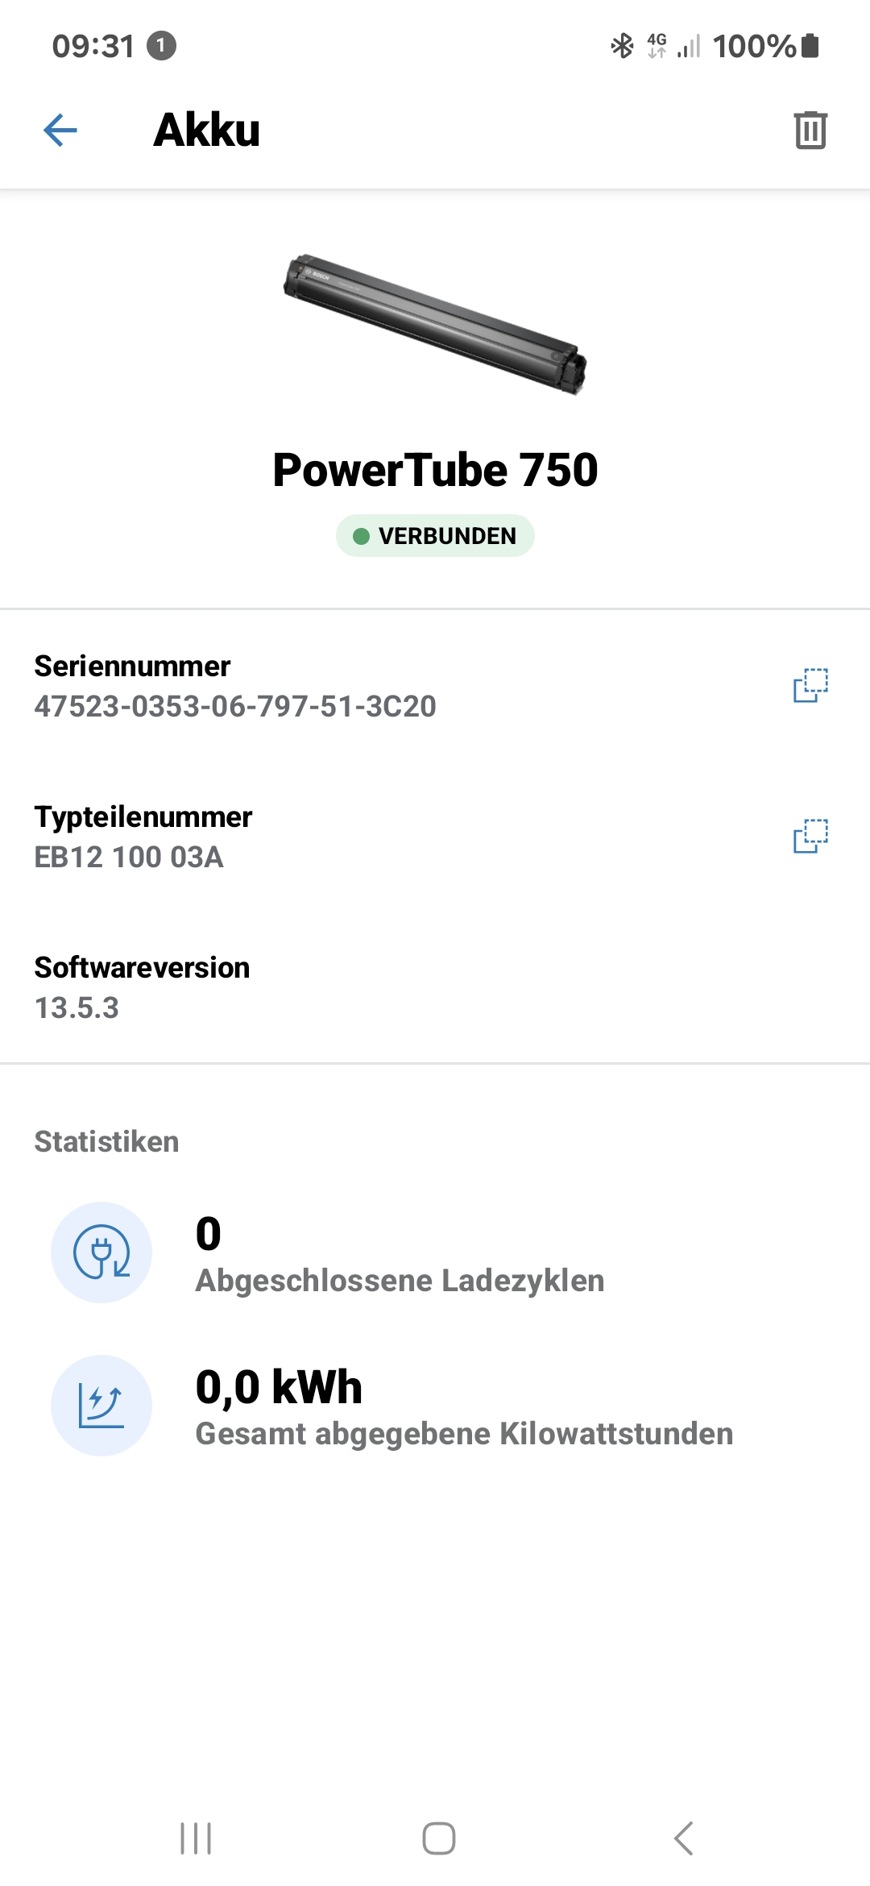Viewport: 870px width, 1886px height.
Task: Tap the back arrow in header
Action: pyautogui.click(x=60, y=130)
